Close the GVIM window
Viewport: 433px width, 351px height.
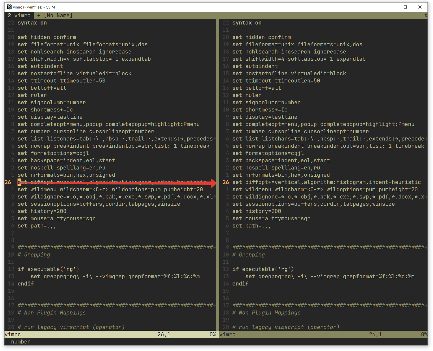[420, 7]
